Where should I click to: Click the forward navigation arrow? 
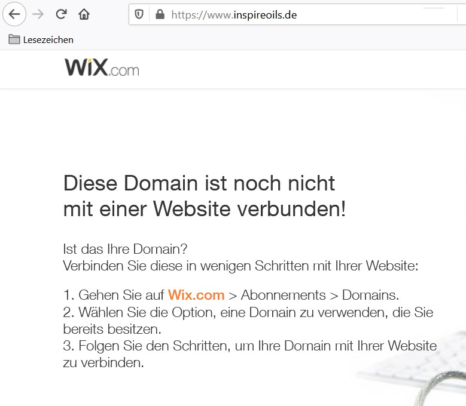coord(38,14)
